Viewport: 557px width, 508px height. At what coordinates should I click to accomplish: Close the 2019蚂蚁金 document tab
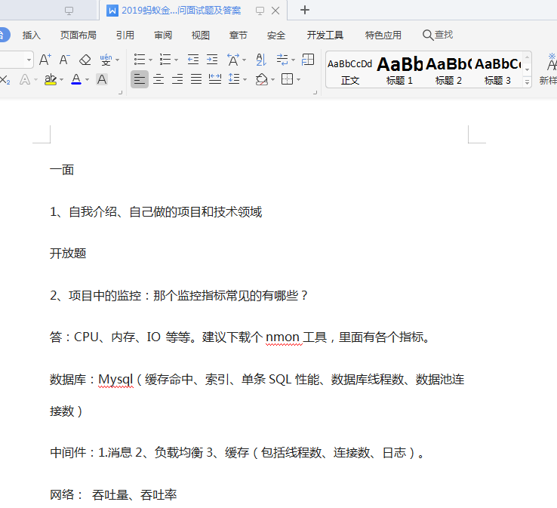tap(275, 11)
